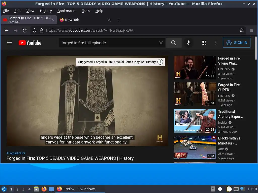258x193 pixels.
Task: Open the 13:53 SUPER video thumbnail
Action: pos(195,94)
